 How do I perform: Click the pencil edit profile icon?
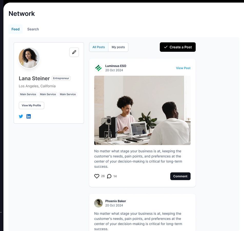point(74,52)
